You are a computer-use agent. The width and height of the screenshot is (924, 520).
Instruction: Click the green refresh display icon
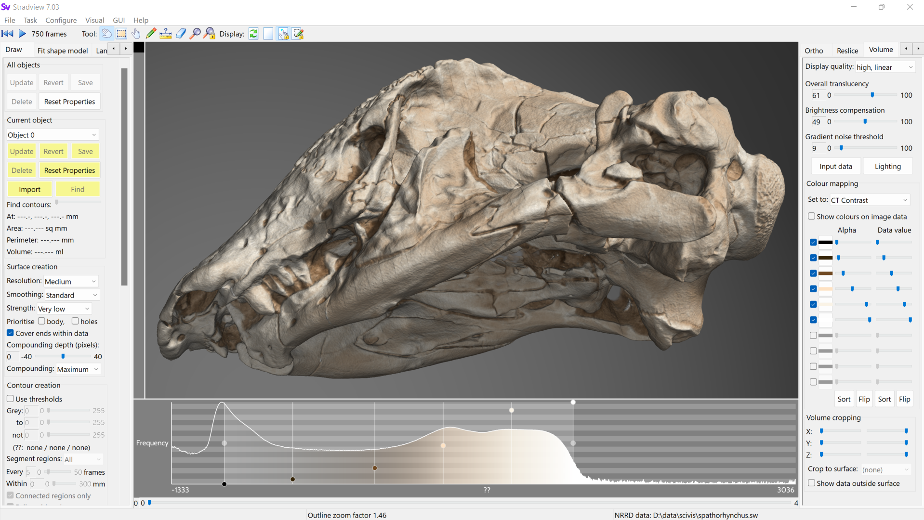(253, 34)
